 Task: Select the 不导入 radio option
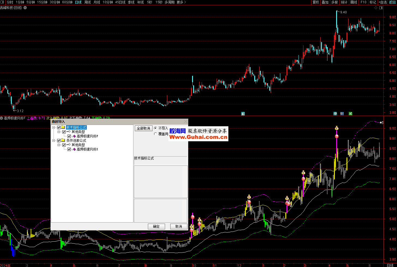(156, 128)
